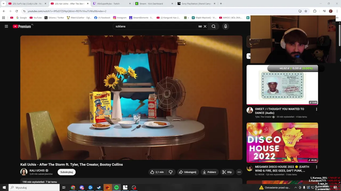Like the video with 2,1 mln thumbs-up
The image size is (341, 191).
click(157, 172)
